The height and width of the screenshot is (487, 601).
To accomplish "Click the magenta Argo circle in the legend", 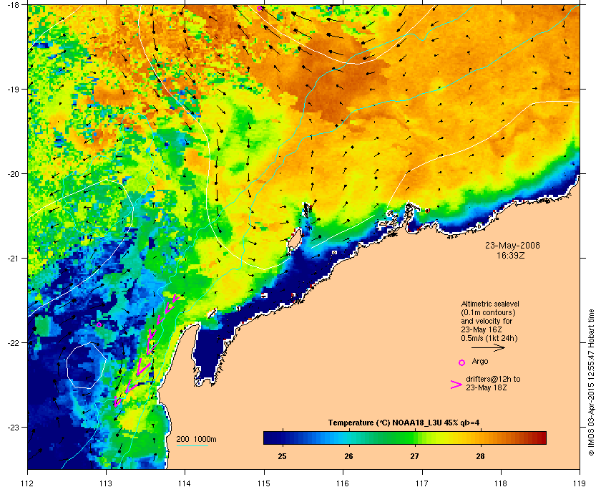I will click(462, 362).
